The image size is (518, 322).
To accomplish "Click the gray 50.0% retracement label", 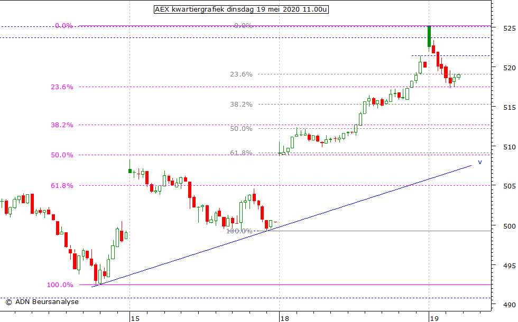I will pyautogui.click(x=240, y=129).
